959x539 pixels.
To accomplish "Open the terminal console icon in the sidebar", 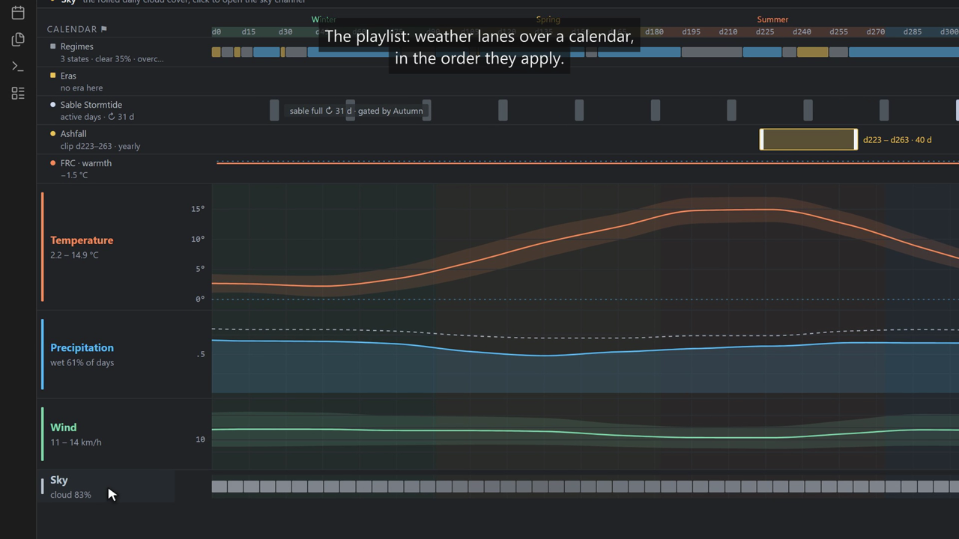I will tap(18, 66).
